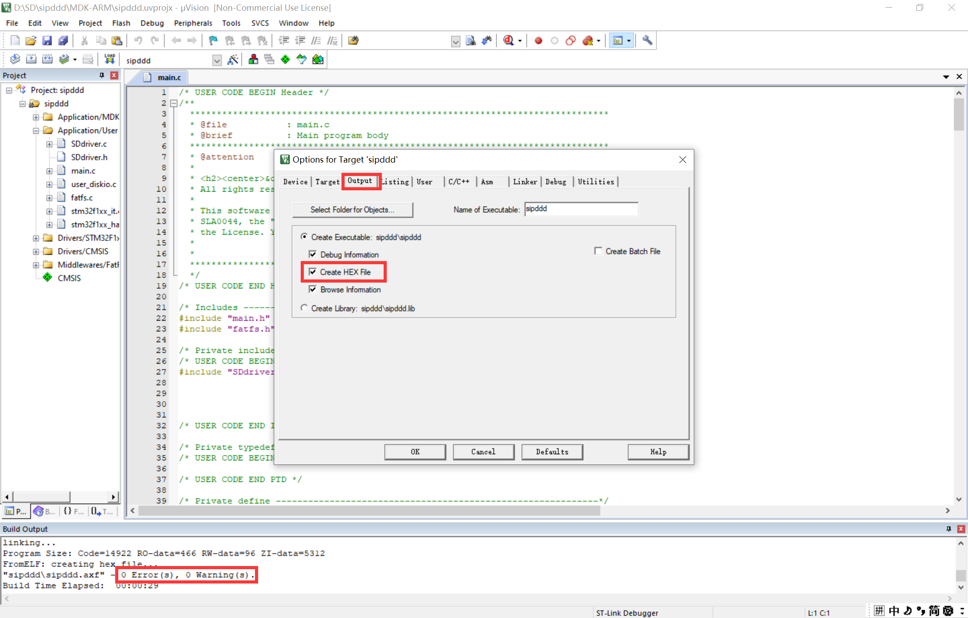Open Options for Target wand icon
Screen dimensions: 968x618
pos(233,60)
